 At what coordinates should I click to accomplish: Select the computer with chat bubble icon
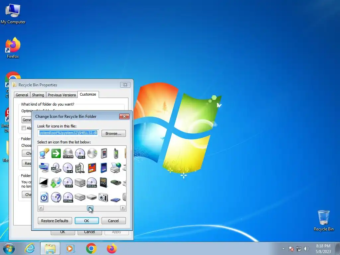44,153
